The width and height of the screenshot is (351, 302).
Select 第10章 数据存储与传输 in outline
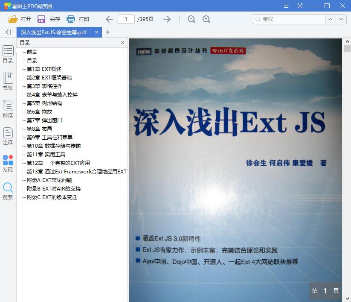54,146
